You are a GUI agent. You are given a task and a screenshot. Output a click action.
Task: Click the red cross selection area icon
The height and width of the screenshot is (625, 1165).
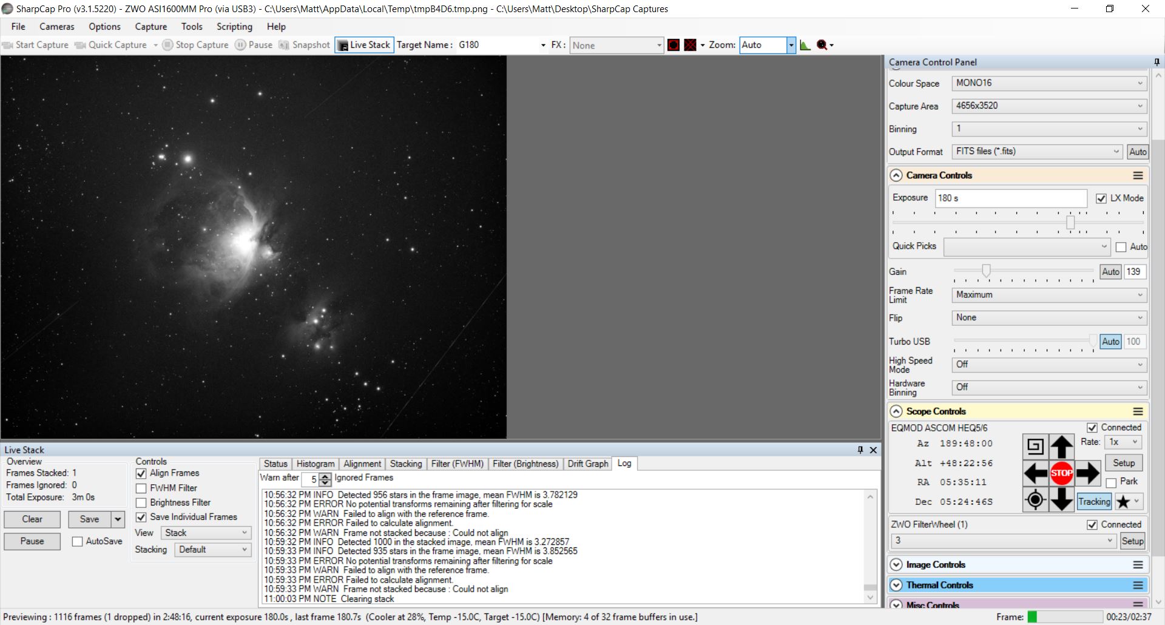pos(691,45)
